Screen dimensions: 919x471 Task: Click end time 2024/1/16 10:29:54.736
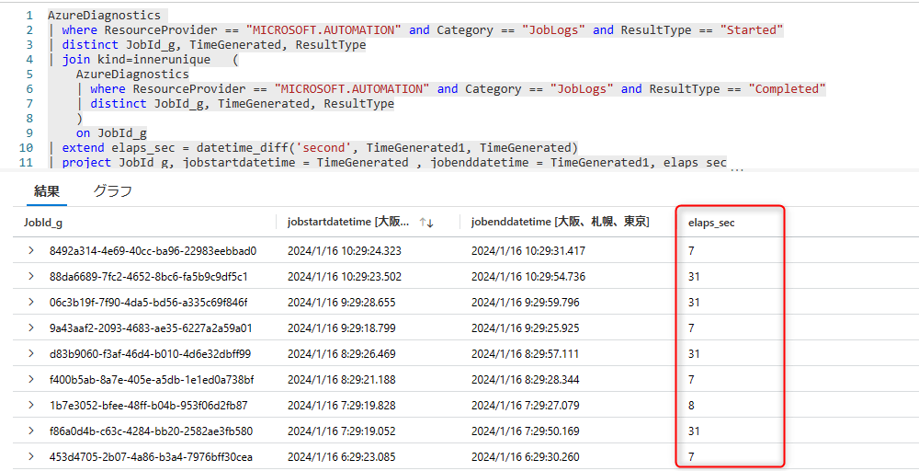click(x=528, y=277)
